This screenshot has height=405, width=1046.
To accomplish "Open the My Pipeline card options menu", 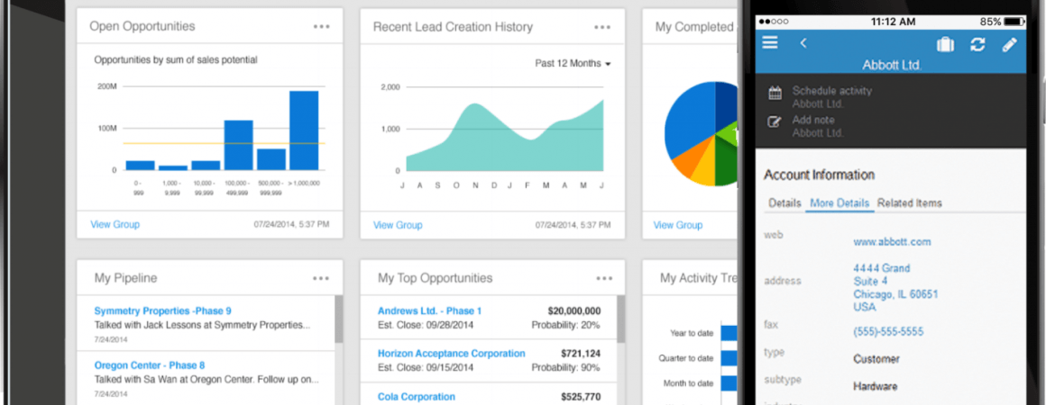I will coord(321,278).
